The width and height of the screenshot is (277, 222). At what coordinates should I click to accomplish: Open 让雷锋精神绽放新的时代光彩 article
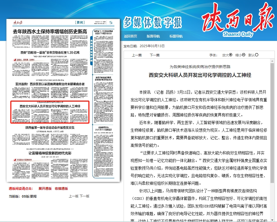(50, 153)
